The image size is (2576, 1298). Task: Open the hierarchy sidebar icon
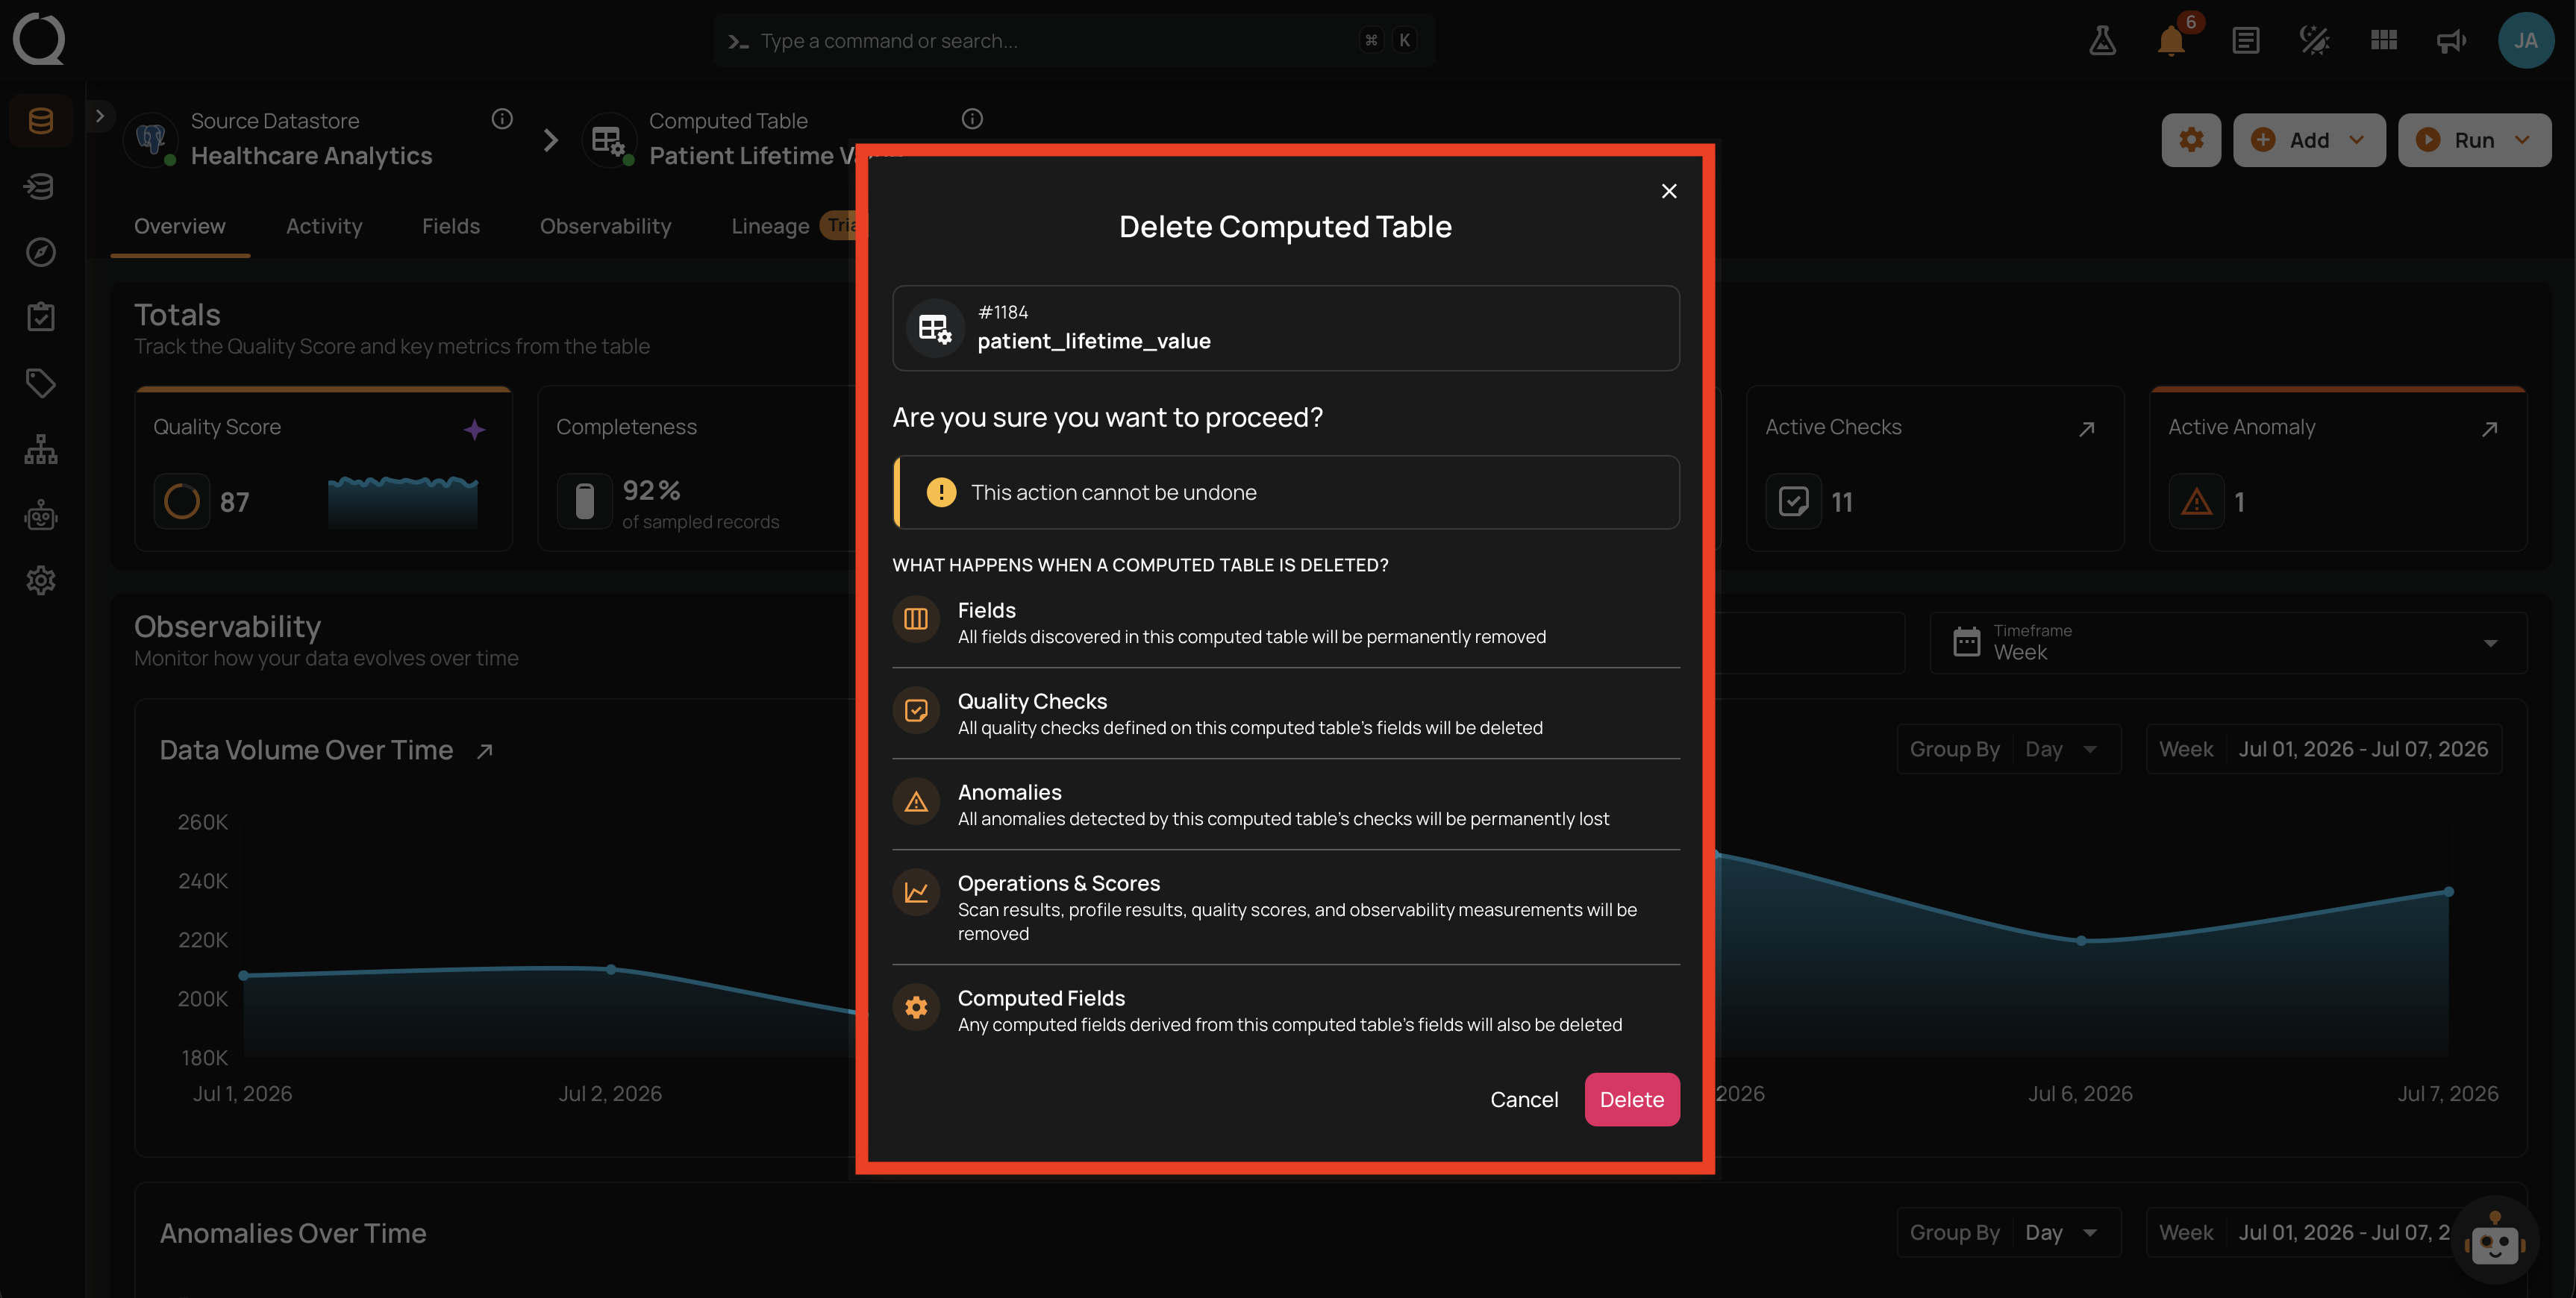coord(41,449)
